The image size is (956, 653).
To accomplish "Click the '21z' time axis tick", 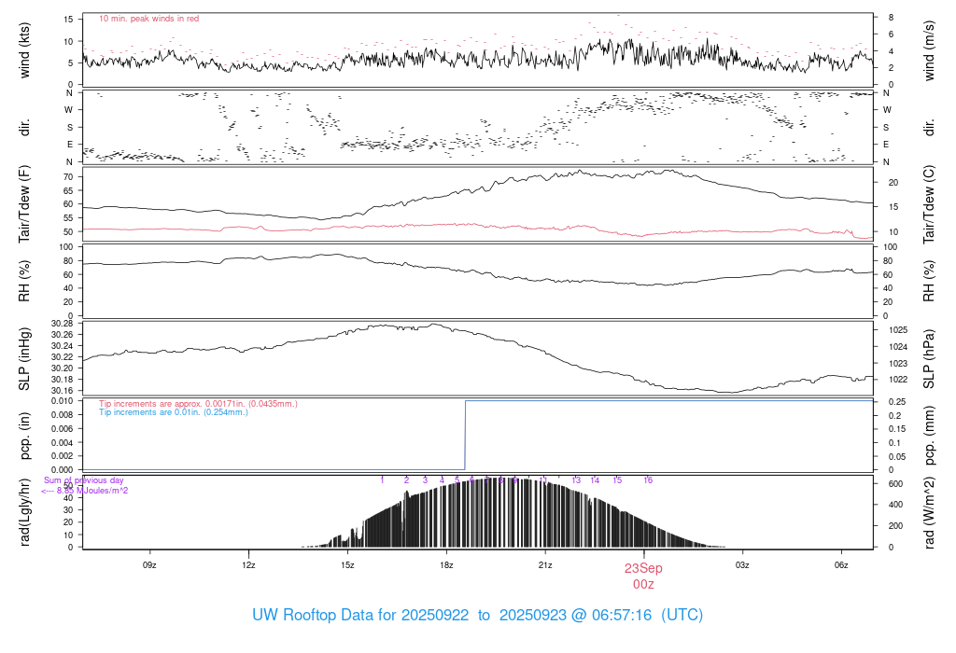I will point(545,565).
